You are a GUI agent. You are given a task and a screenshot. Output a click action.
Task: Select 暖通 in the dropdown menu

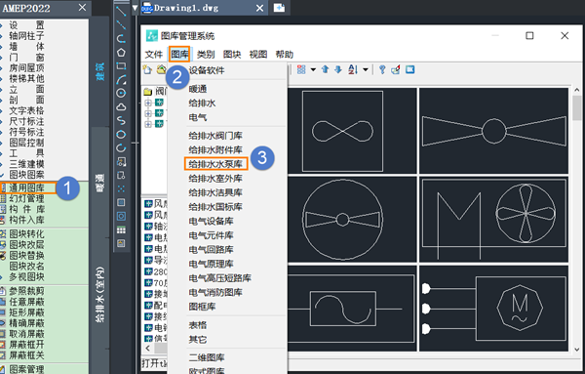click(x=198, y=89)
